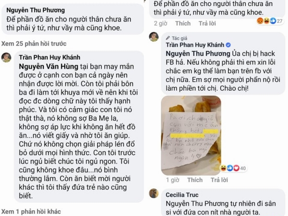Expand 'Xem 1 phản hồi khác' reply
288x216 pixels.
[x=31, y=212]
